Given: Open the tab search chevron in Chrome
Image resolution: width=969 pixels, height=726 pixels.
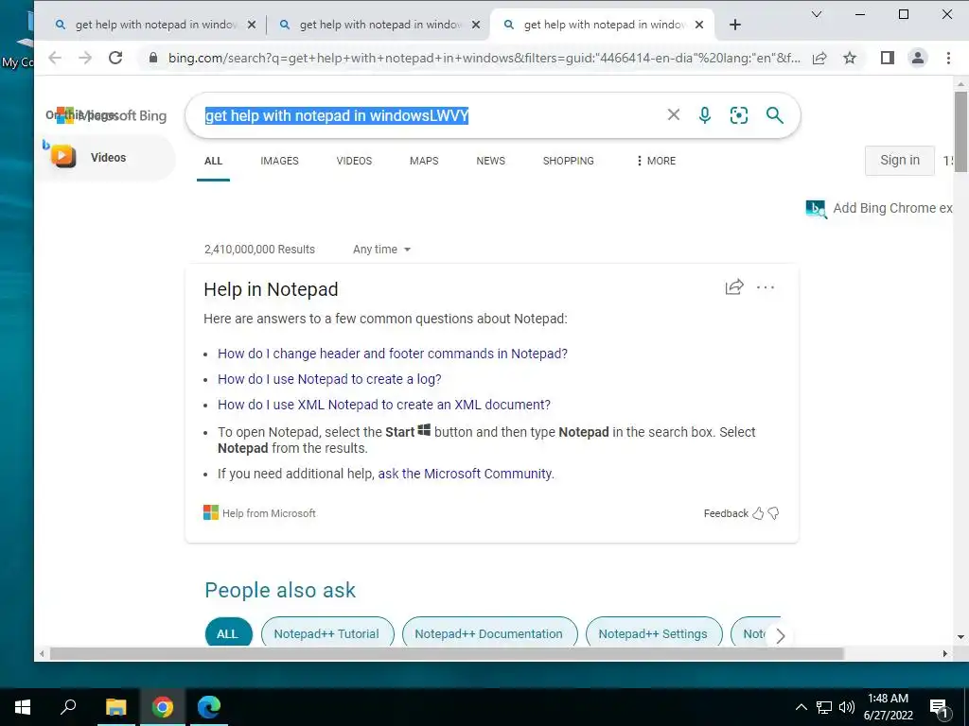Looking at the screenshot, I should click(817, 14).
